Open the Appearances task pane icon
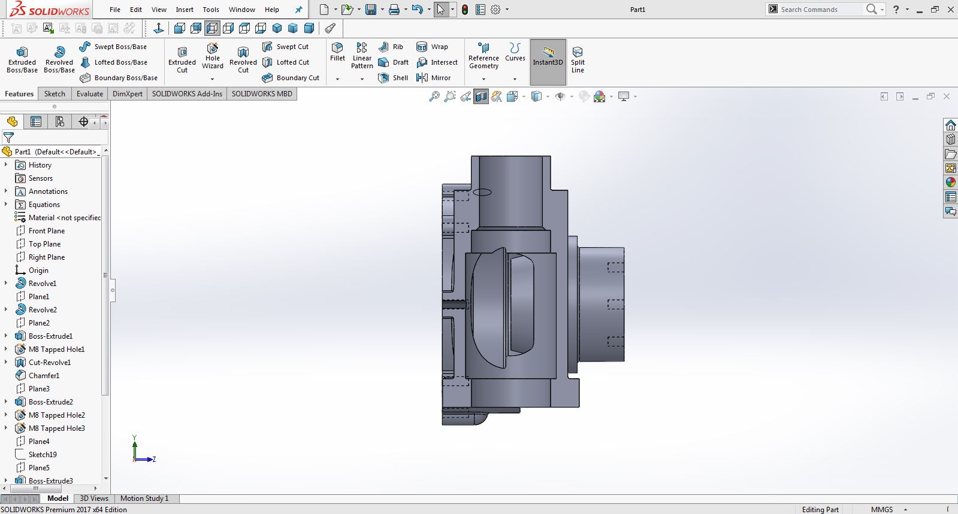 (951, 183)
